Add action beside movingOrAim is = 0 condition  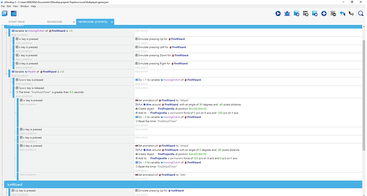[141, 31]
